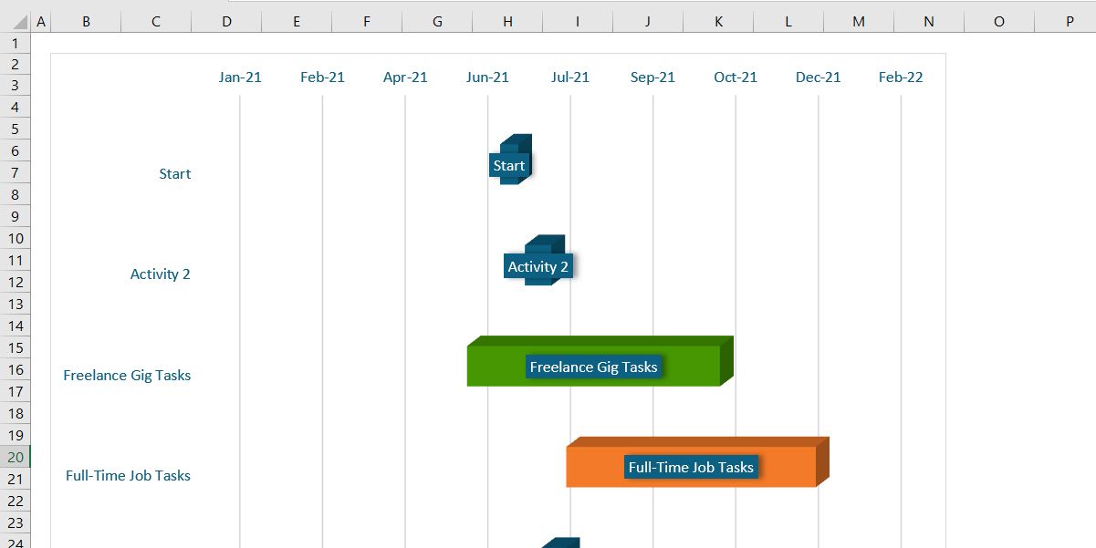This screenshot has height=548, width=1096.
Task: Select the orange Full-Time Job Tasks bar
Action: pos(593,468)
